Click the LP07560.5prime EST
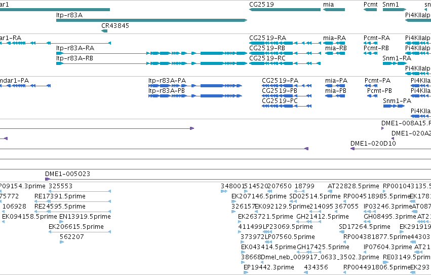 [x=268, y=242]
